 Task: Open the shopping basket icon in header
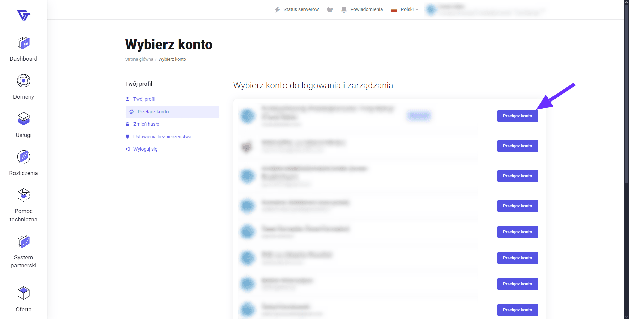coord(330,10)
